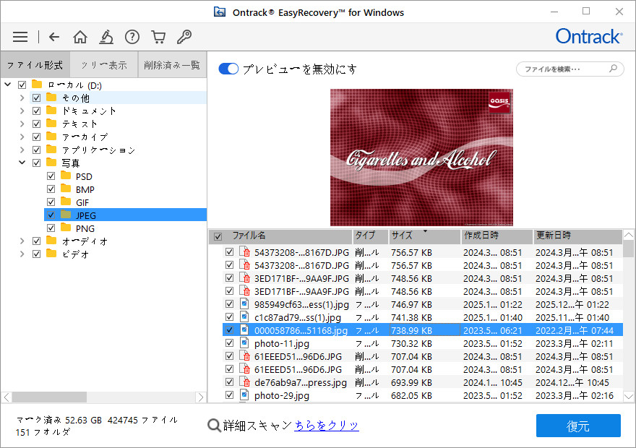Toggle the select-all checkbox in the file list
Image resolution: width=636 pixels, height=448 pixels.
218,237
